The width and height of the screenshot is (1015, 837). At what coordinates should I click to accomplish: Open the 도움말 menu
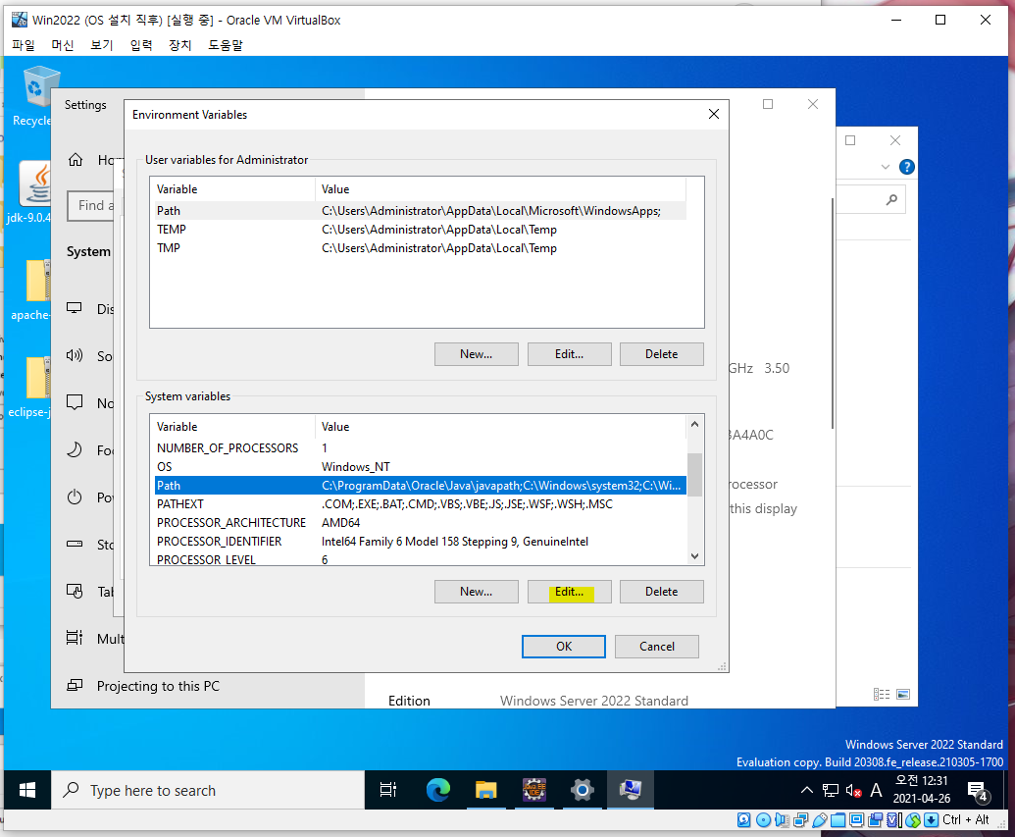(x=226, y=45)
